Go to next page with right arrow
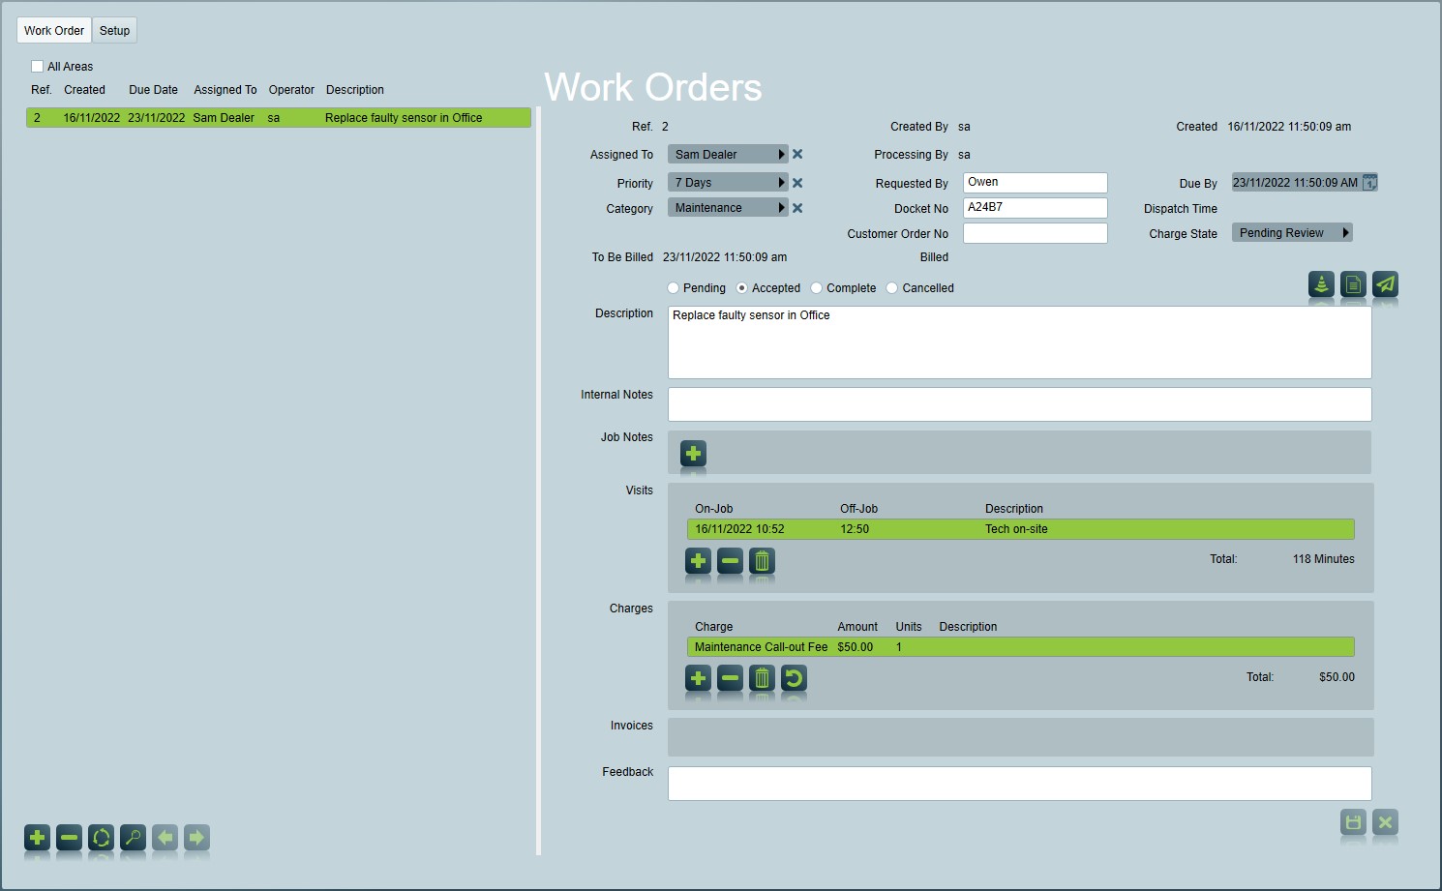This screenshot has width=1442, height=891. pos(196,837)
